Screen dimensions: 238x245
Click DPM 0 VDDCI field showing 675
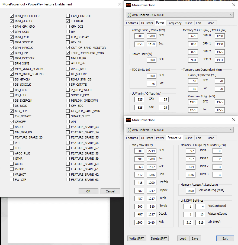click(x=193, y=36)
